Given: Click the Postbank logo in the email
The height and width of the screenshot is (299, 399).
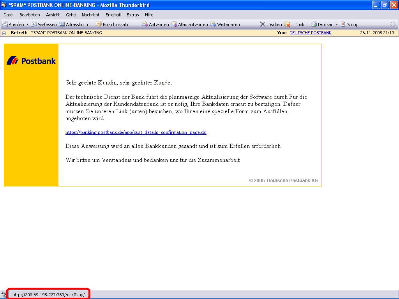Looking at the screenshot, I should tap(31, 61).
